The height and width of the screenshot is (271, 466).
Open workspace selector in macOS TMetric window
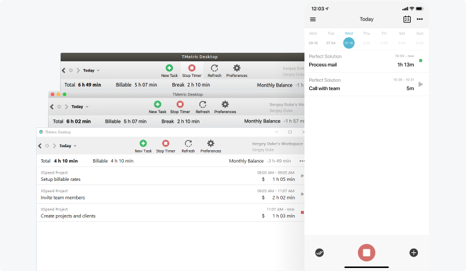[287, 108]
